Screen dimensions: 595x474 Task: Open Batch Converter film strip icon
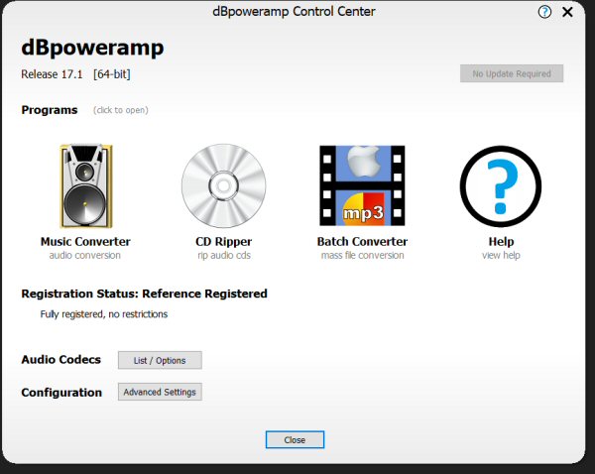[362, 185]
